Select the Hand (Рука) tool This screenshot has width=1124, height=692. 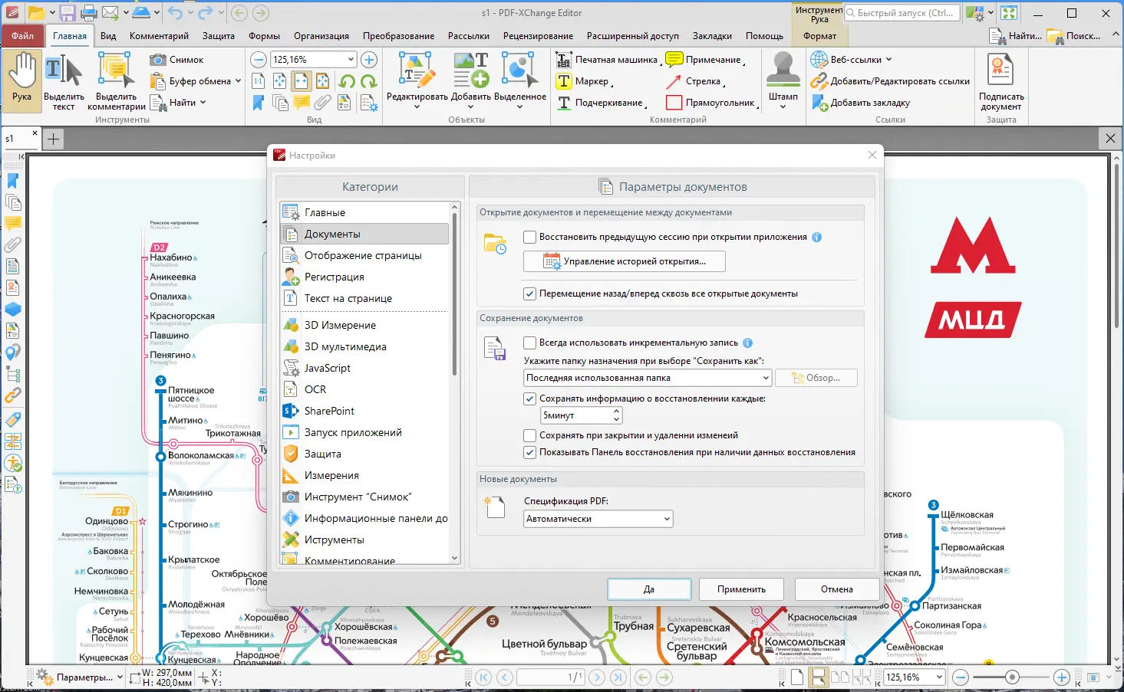[x=21, y=80]
